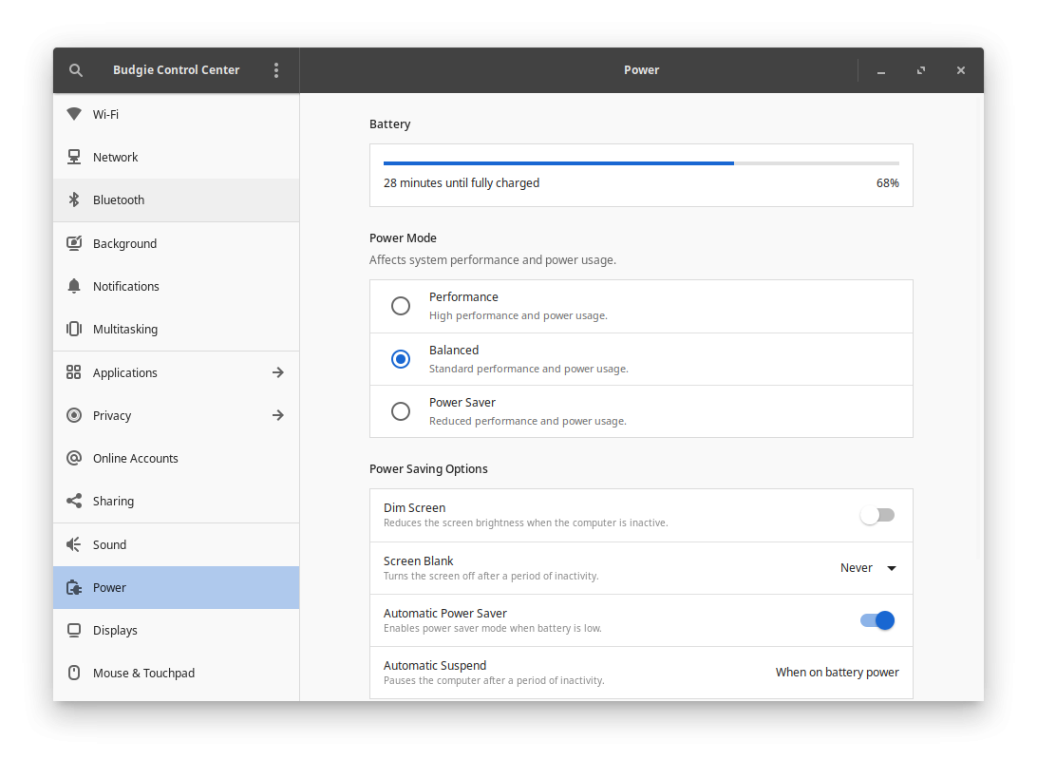This screenshot has width=1037, height=760.
Task: Expand the Applications submenu arrow
Action: coord(277,372)
